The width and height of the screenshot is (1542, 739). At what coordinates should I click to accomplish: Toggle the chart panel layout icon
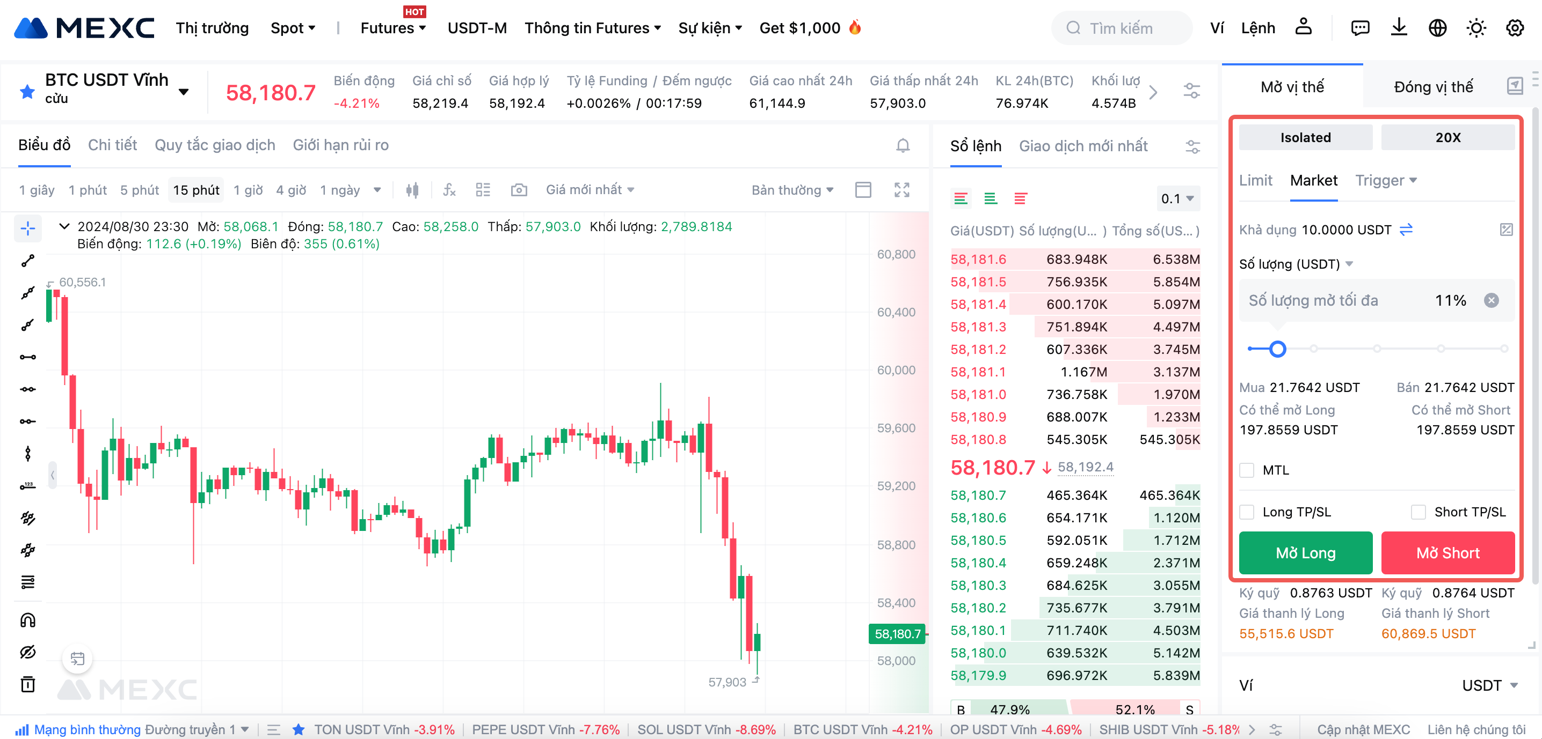pos(863,190)
